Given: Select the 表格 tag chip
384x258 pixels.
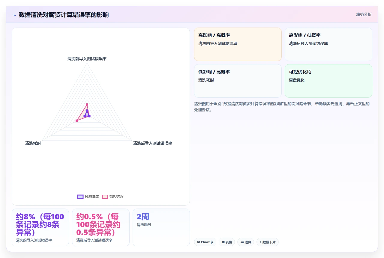Looking at the screenshot, I should point(227,242).
